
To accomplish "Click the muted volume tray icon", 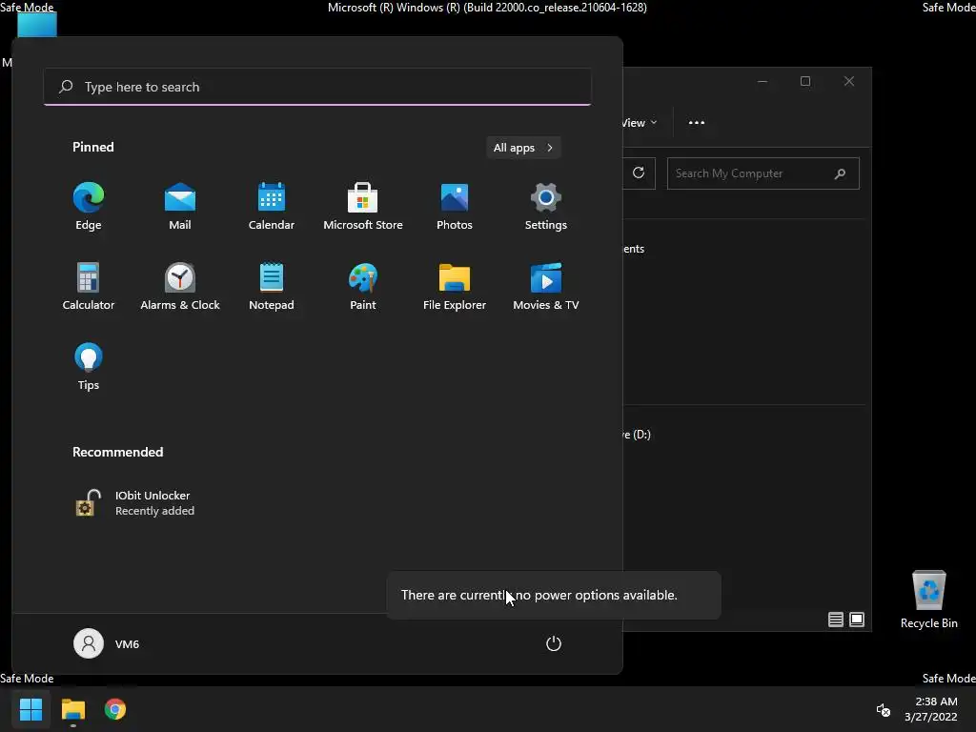I will click(x=884, y=709).
